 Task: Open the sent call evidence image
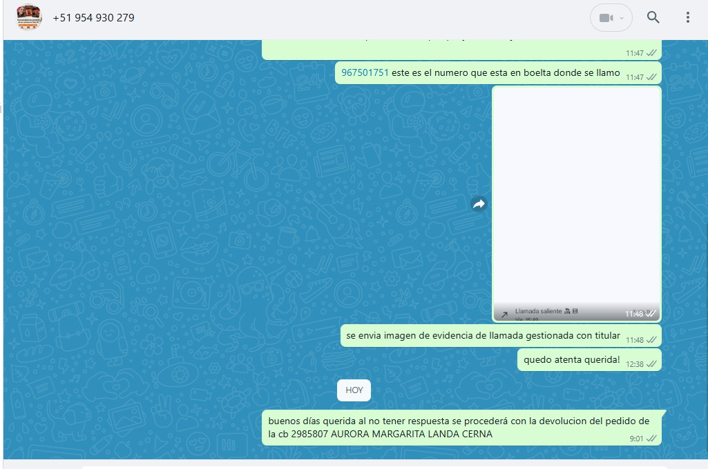pos(577,200)
